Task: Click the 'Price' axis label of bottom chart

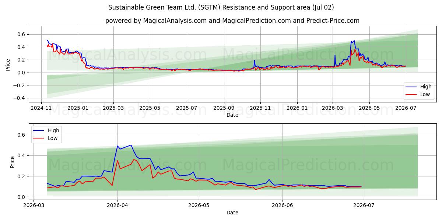Action: (x=13, y=162)
